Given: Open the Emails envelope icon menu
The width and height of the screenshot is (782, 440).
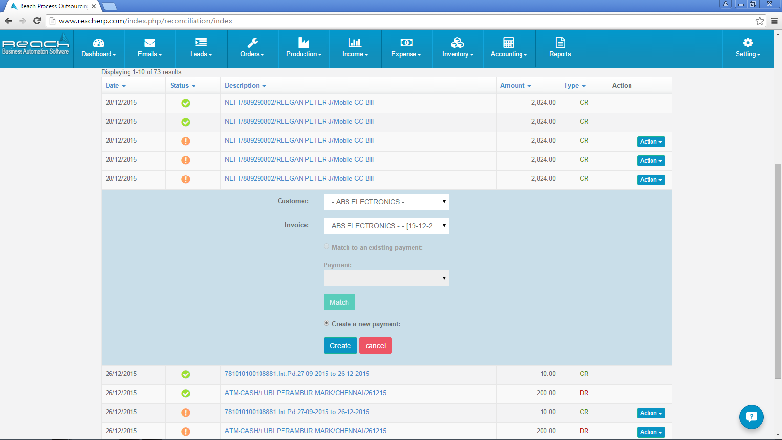Looking at the screenshot, I should point(150,48).
